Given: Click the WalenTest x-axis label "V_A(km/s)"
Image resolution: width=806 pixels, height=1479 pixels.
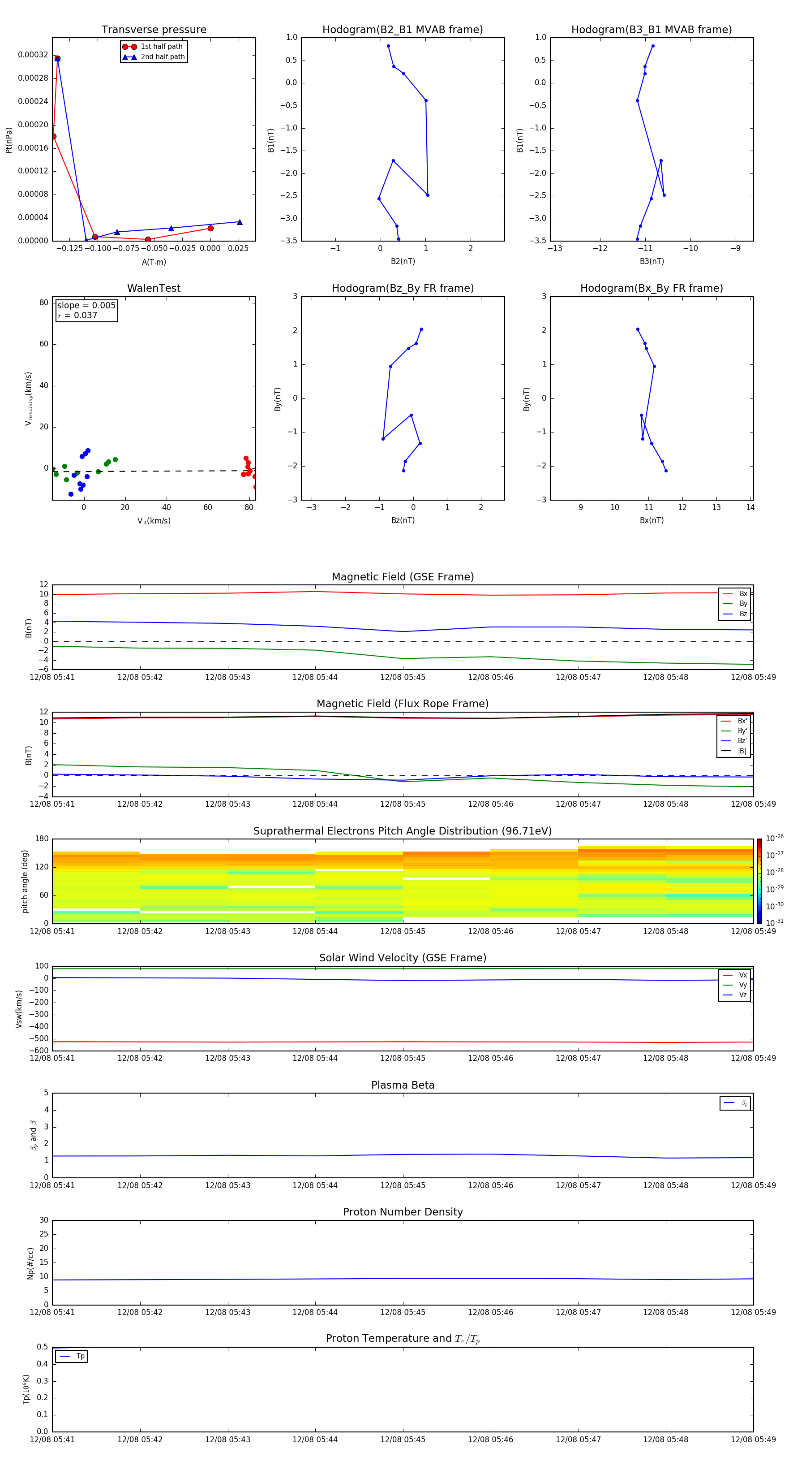Looking at the screenshot, I should [154, 521].
